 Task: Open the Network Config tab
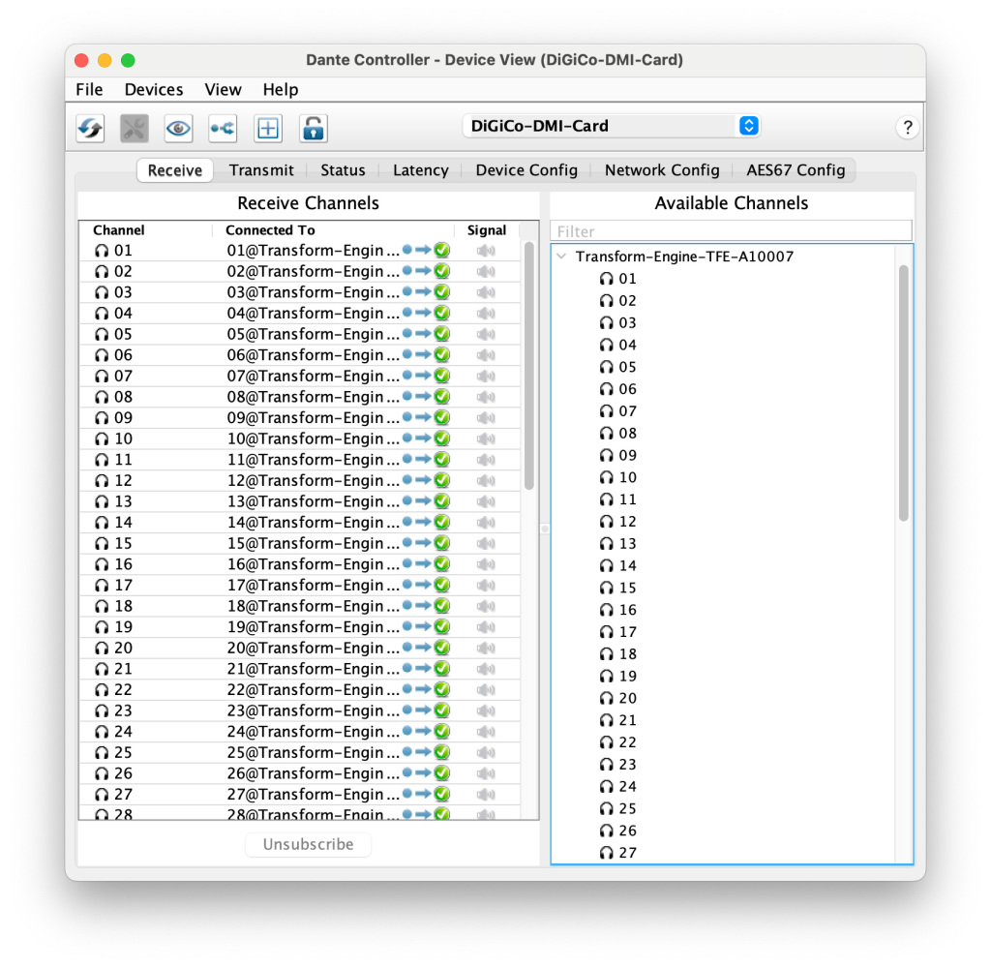click(662, 170)
